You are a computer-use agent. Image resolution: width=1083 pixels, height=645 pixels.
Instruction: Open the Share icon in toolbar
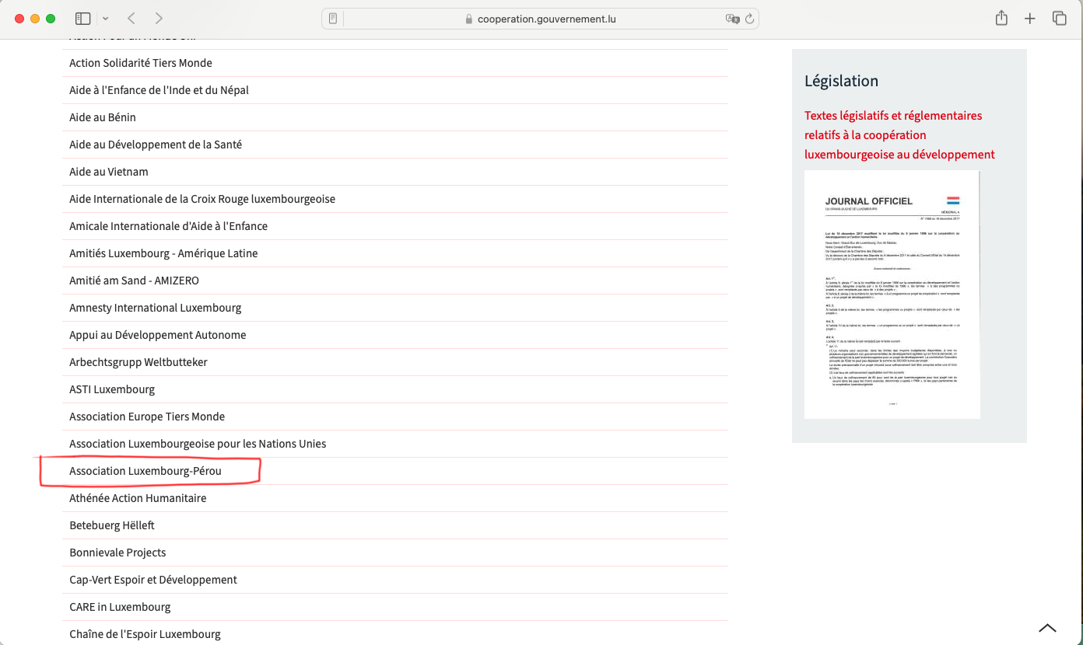coord(1002,18)
